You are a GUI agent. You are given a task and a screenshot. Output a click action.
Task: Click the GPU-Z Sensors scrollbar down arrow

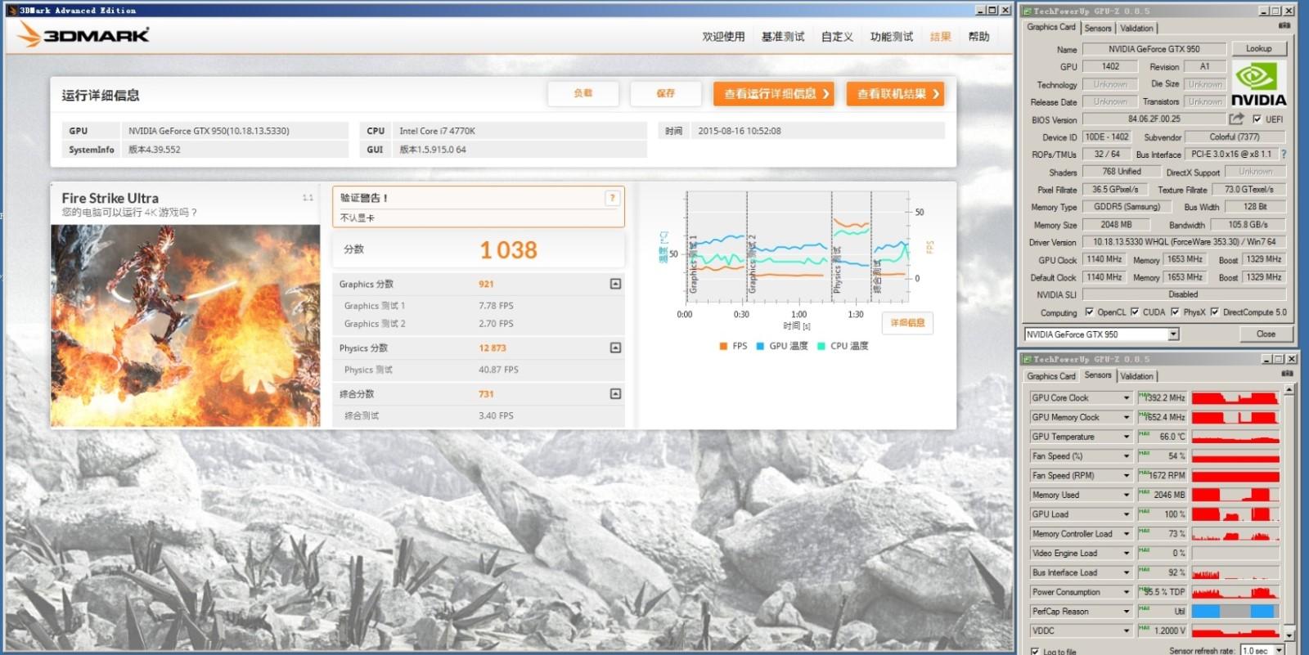click(x=1289, y=635)
